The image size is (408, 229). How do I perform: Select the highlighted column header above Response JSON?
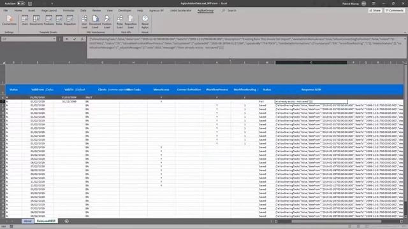click(x=311, y=62)
